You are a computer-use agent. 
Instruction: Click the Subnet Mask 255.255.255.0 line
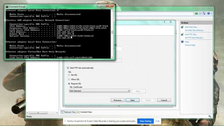click(x=42, y=34)
